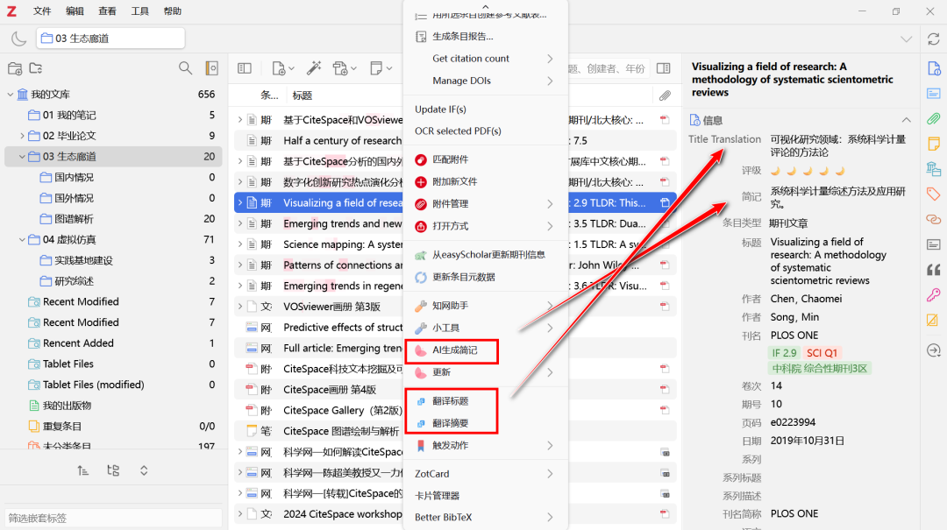Click the new collection icon in left toolbar
Screen dimensions: 947x530
pyautogui.click(x=15, y=68)
